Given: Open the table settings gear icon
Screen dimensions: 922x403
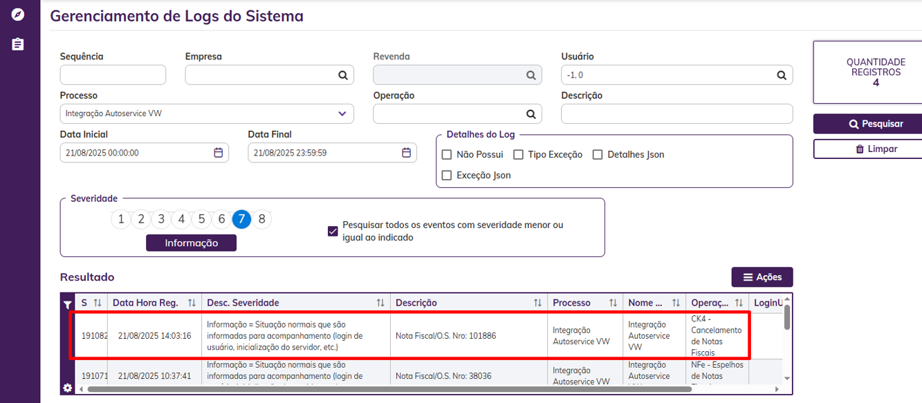Looking at the screenshot, I should [x=67, y=388].
